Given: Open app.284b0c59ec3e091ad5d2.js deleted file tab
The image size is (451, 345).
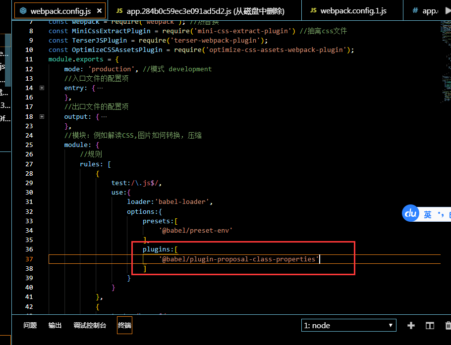Looking at the screenshot, I should [x=205, y=11].
